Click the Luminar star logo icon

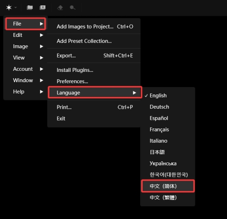click(x=9, y=7)
